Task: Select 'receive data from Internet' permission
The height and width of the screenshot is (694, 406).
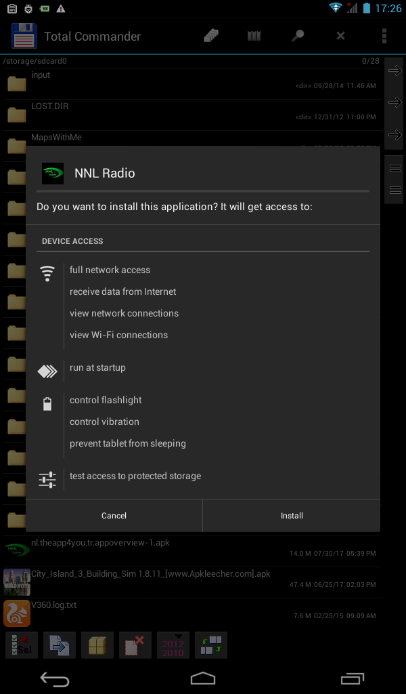Action: 123,291
